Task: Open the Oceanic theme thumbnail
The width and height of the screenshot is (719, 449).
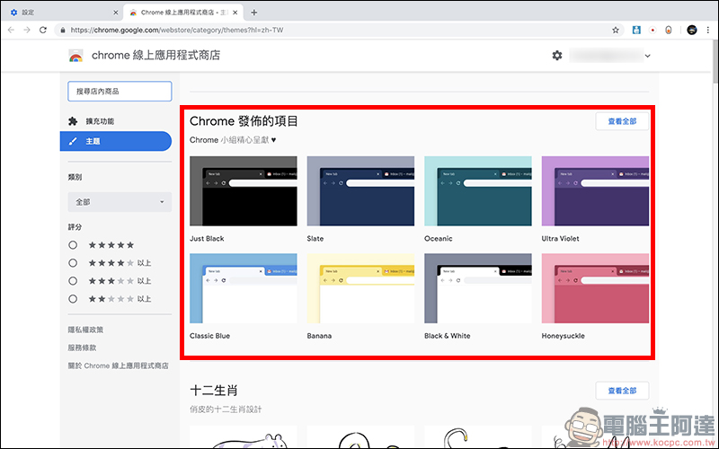Action: (478, 191)
